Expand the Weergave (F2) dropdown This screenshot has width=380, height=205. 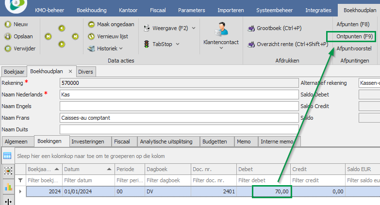pyautogui.click(x=194, y=28)
